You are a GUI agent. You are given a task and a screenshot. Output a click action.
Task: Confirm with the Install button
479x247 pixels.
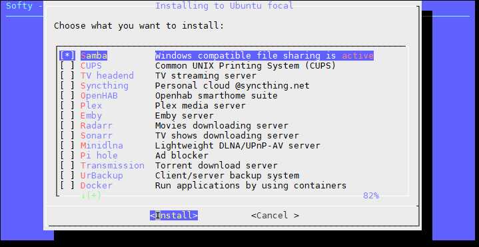[x=174, y=215]
